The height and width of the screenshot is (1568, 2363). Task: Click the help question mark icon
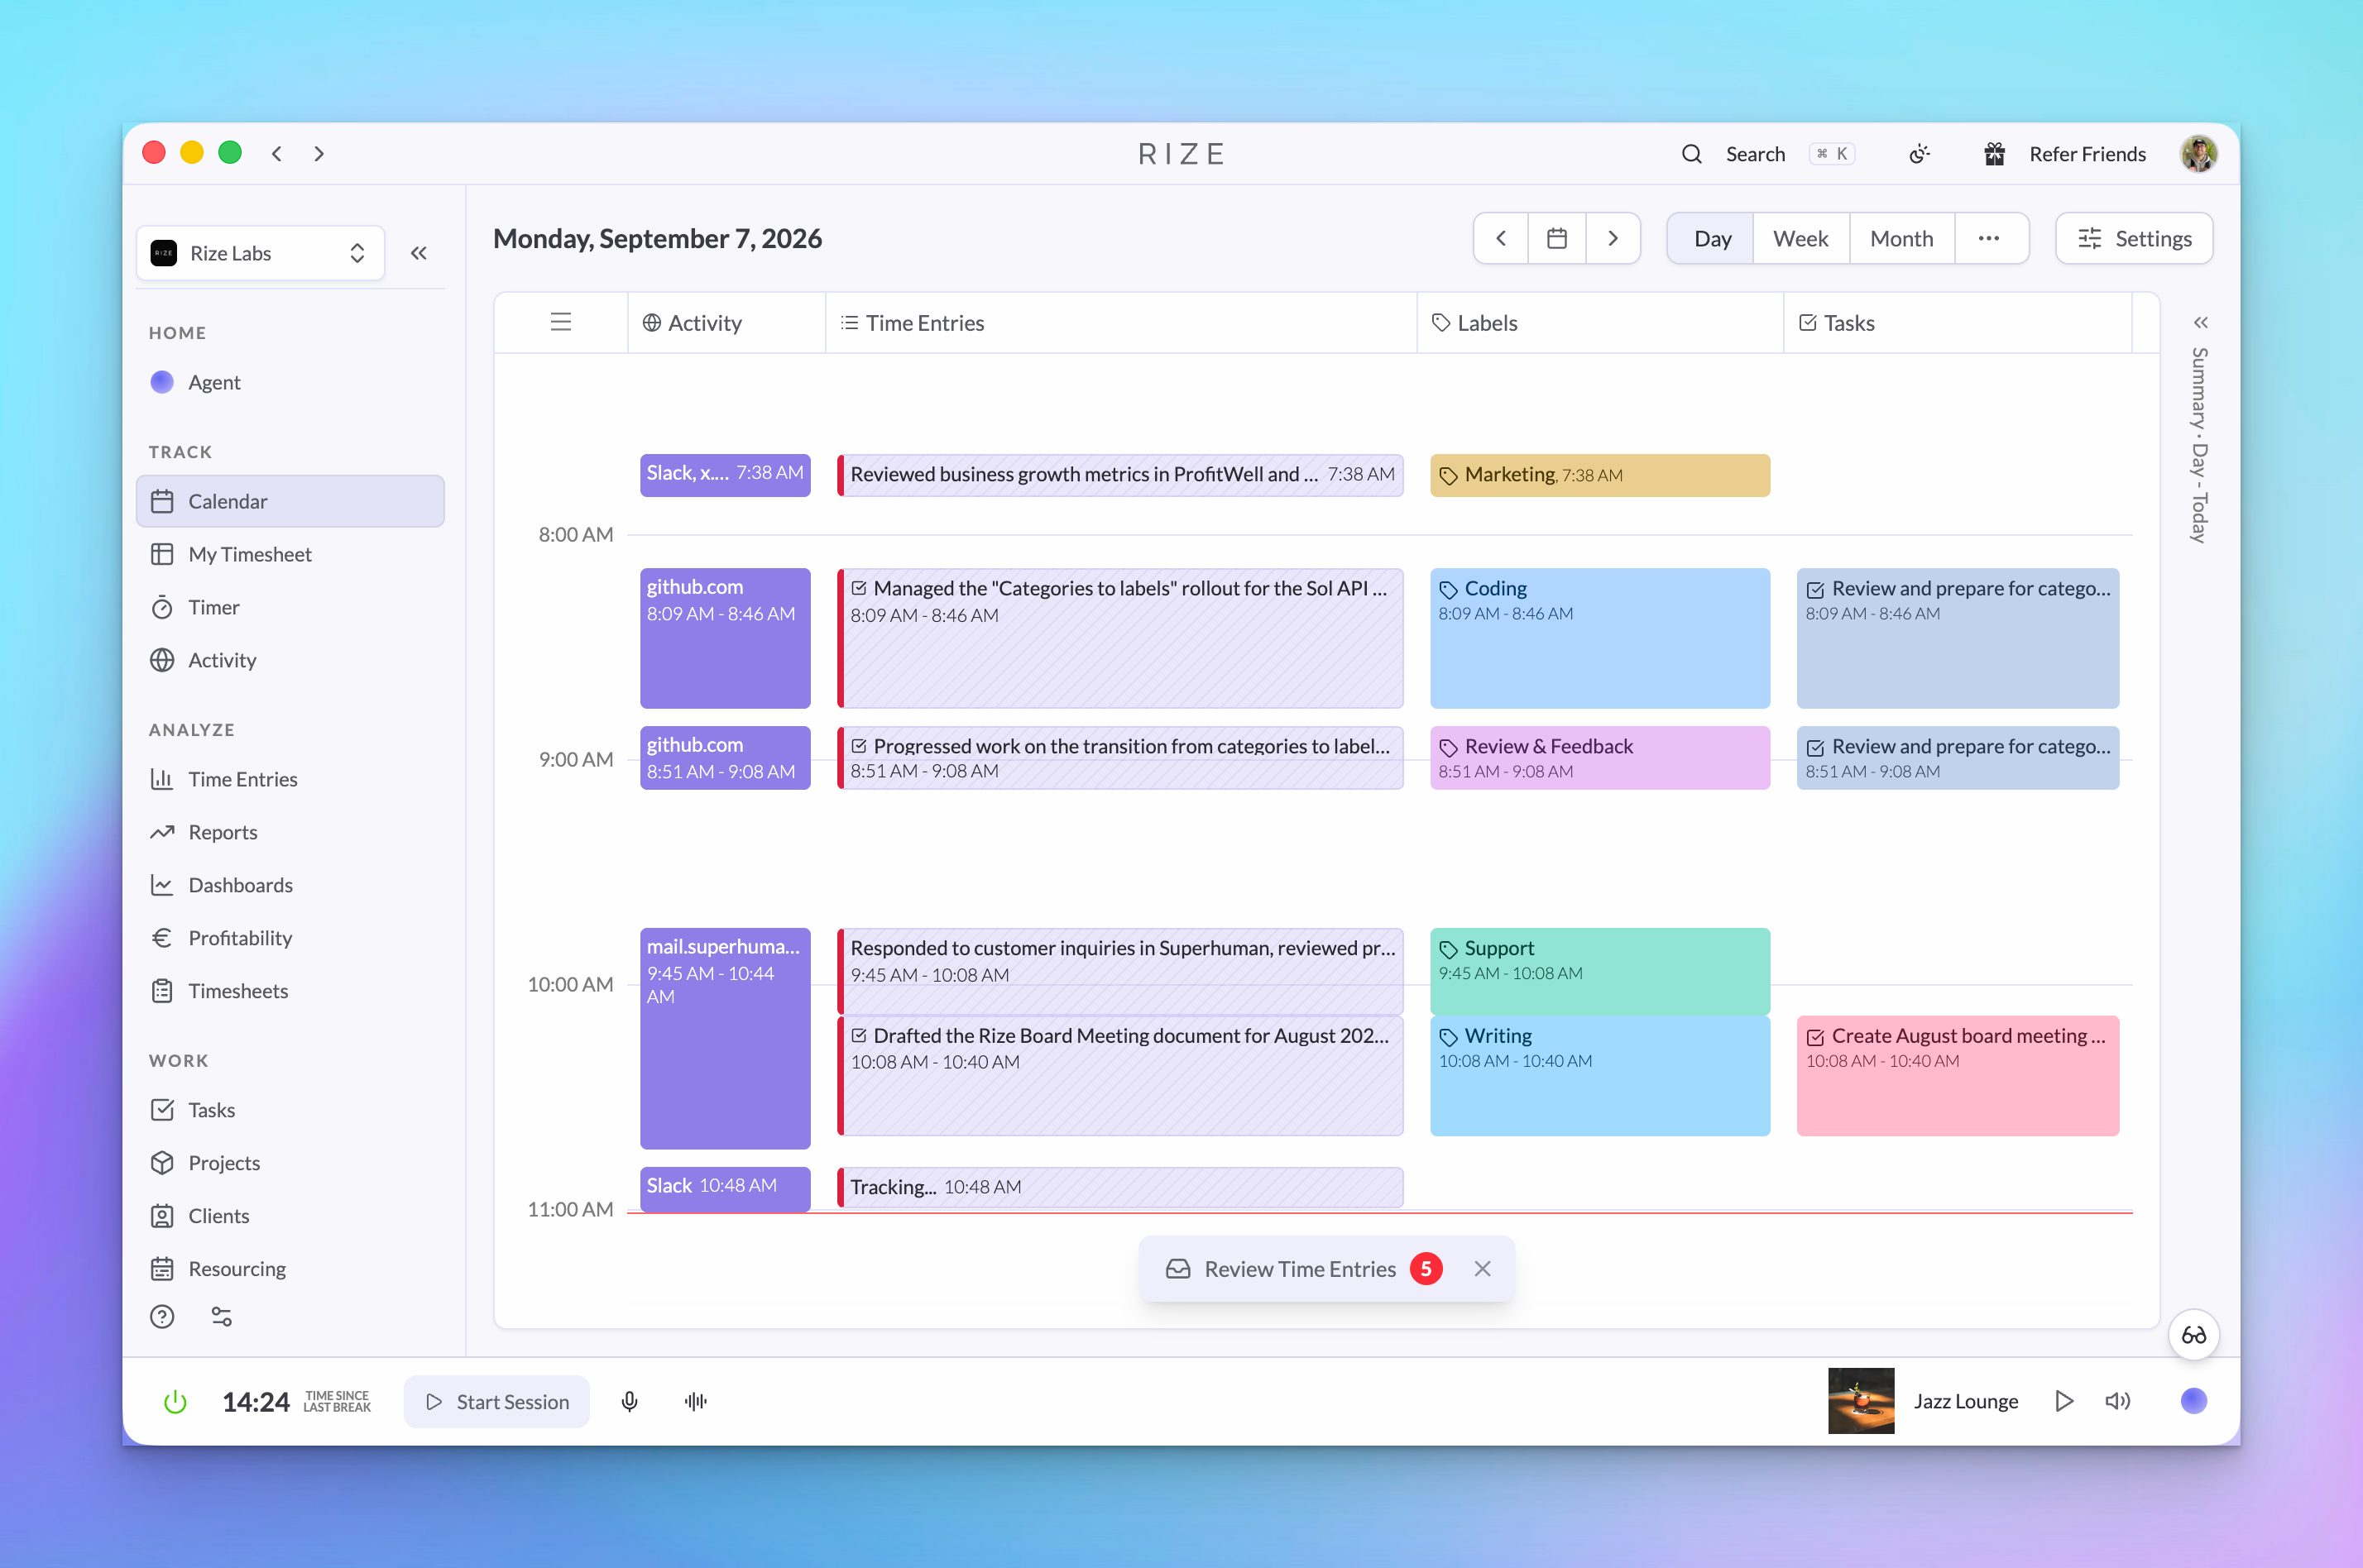coord(162,1317)
